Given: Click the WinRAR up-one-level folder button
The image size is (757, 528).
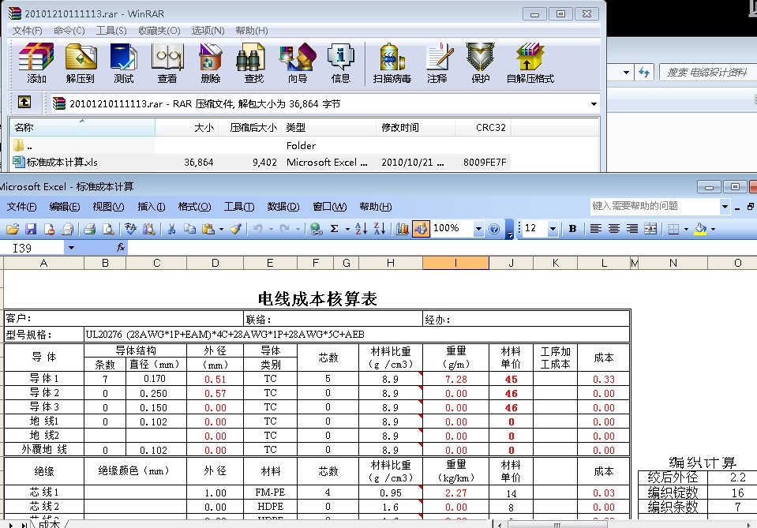Looking at the screenshot, I should click(x=24, y=103).
